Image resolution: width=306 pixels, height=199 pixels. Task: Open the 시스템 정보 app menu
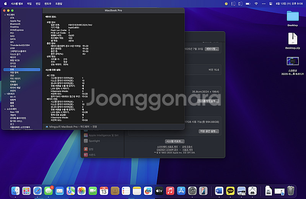click(x=17, y=3)
